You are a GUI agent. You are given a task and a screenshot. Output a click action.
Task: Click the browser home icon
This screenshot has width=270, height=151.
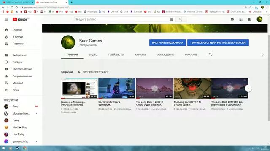pos(16,8)
